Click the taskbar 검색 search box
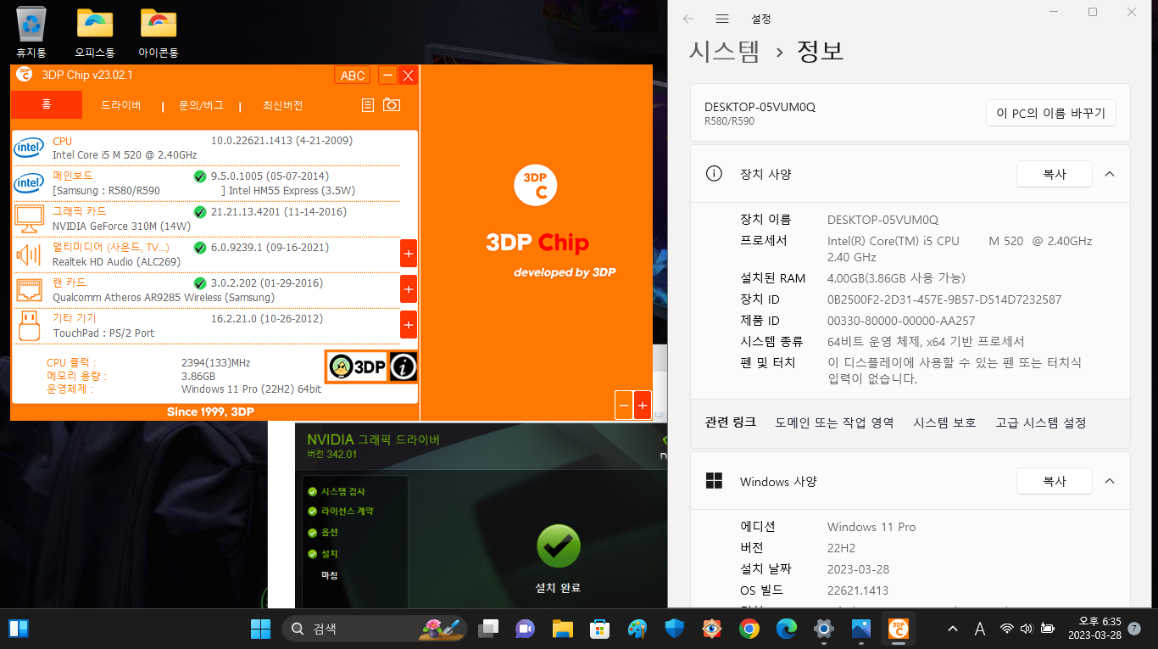The width and height of the screenshot is (1158, 649). (x=374, y=629)
